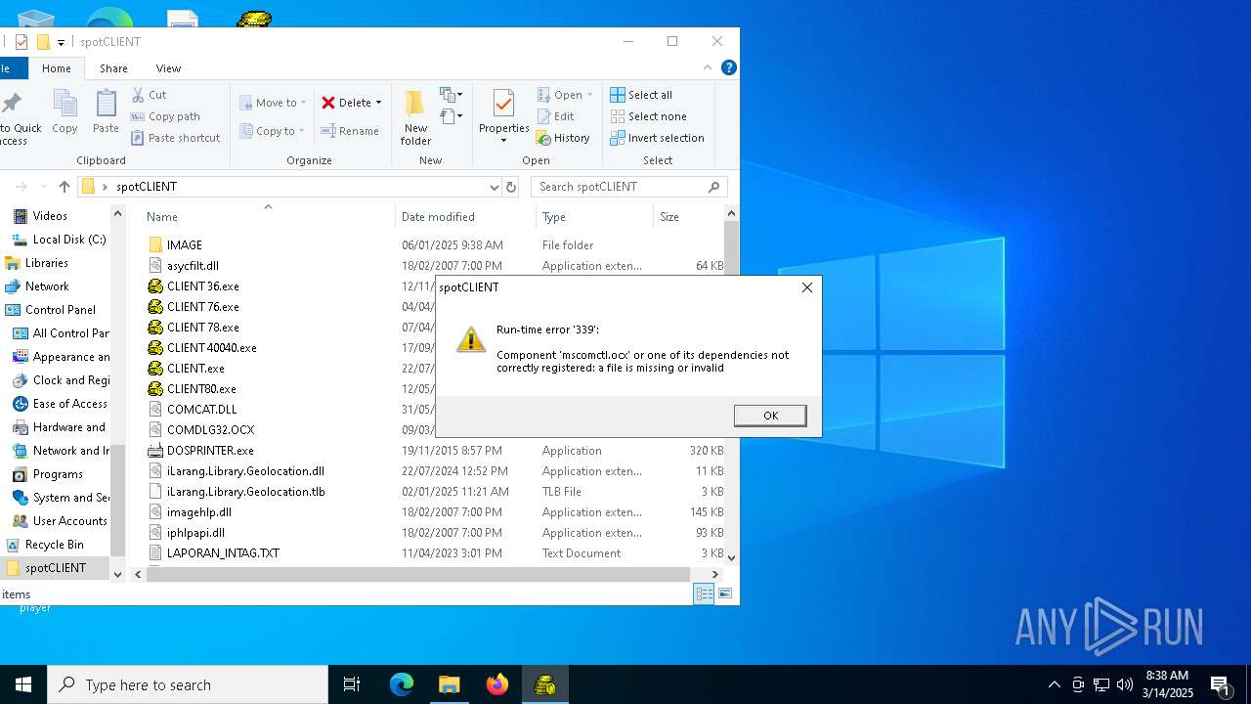Open the Delete dropdown arrow
This screenshot has width=1251, height=704.
pyautogui.click(x=379, y=103)
